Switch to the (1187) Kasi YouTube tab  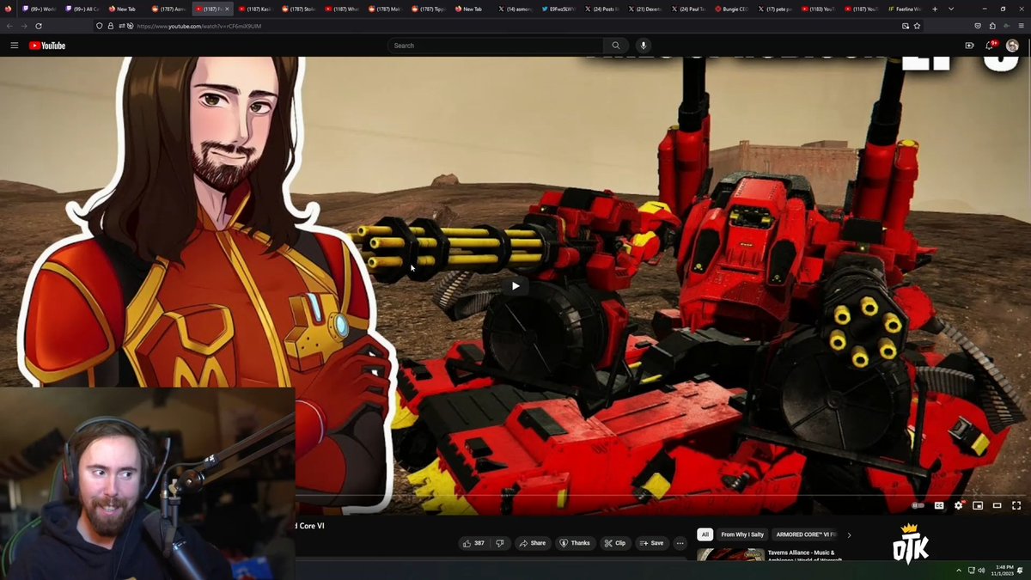point(255,9)
